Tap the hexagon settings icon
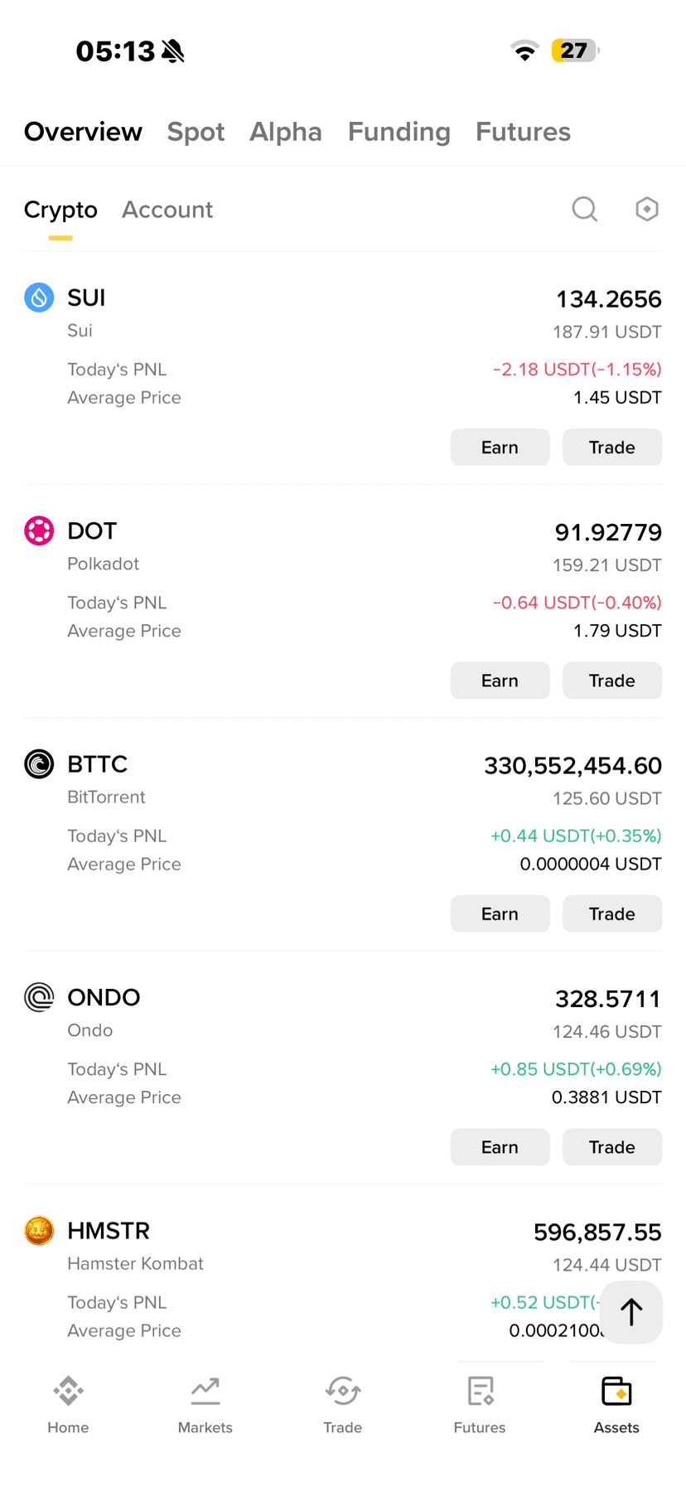This screenshot has height=1492, width=686. [647, 209]
